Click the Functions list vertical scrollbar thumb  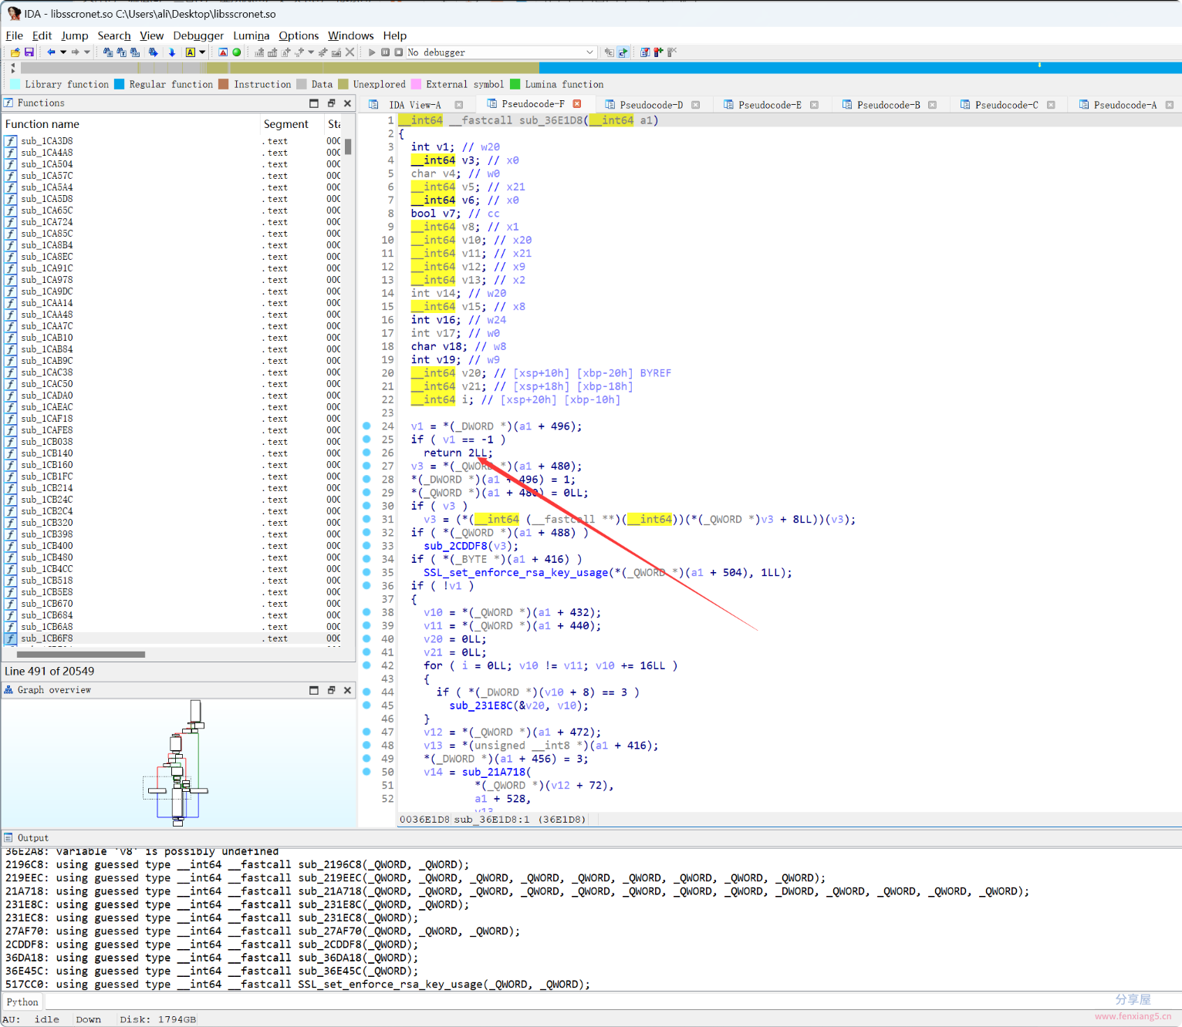pos(348,146)
